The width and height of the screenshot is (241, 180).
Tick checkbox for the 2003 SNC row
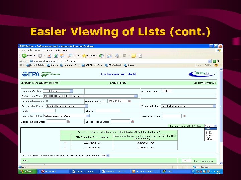(65, 148)
